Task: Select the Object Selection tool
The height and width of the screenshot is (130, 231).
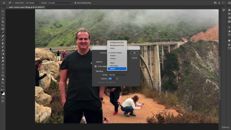Action: (x=3, y=22)
